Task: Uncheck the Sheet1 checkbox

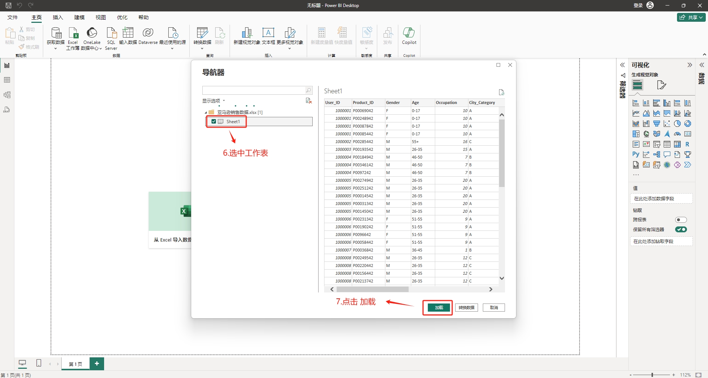Action: pos(214,121)
